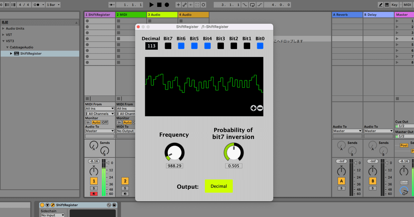Image resolution: width=414 pixels, height=217 pixels.
Task: Zoom in the waveform with plus icon
Action: tap(253, 108)
